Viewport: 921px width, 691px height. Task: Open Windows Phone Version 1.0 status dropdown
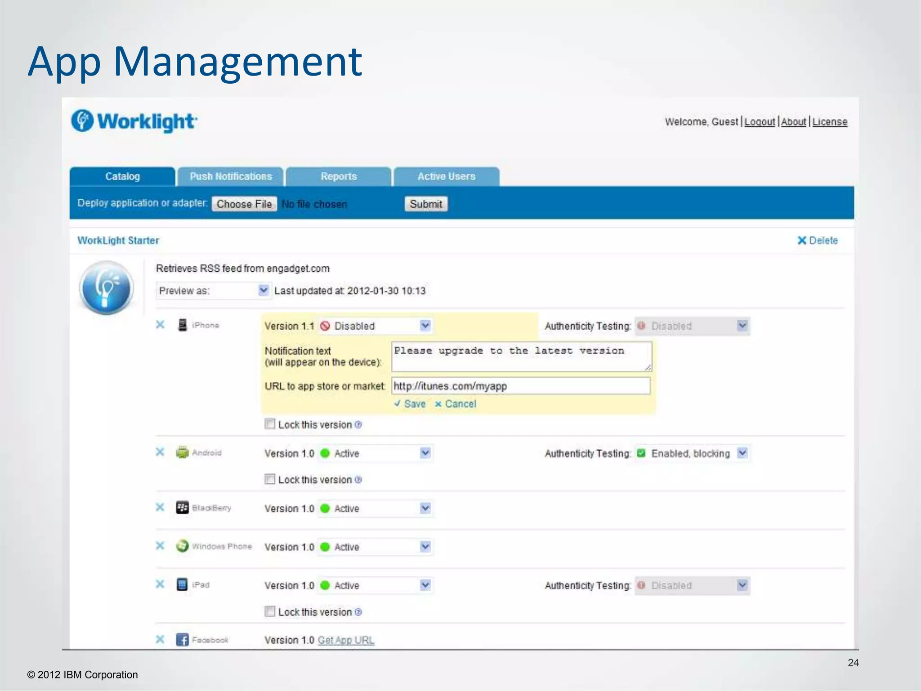(375, 547)
